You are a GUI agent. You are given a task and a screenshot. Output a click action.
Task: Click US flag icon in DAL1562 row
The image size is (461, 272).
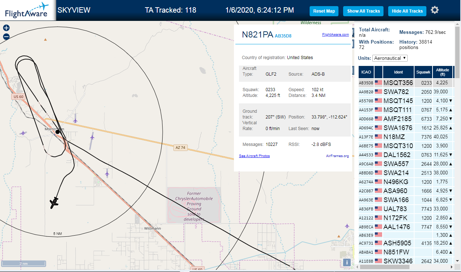point(378,155)
